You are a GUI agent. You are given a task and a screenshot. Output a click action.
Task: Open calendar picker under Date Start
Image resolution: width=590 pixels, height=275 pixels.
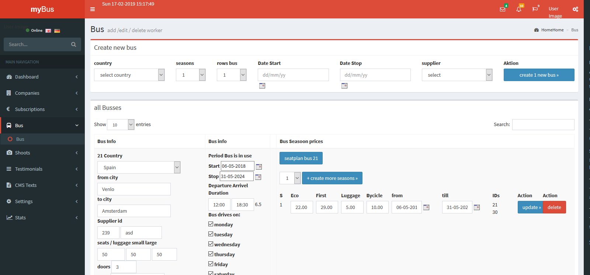click(x=262, y=86)
